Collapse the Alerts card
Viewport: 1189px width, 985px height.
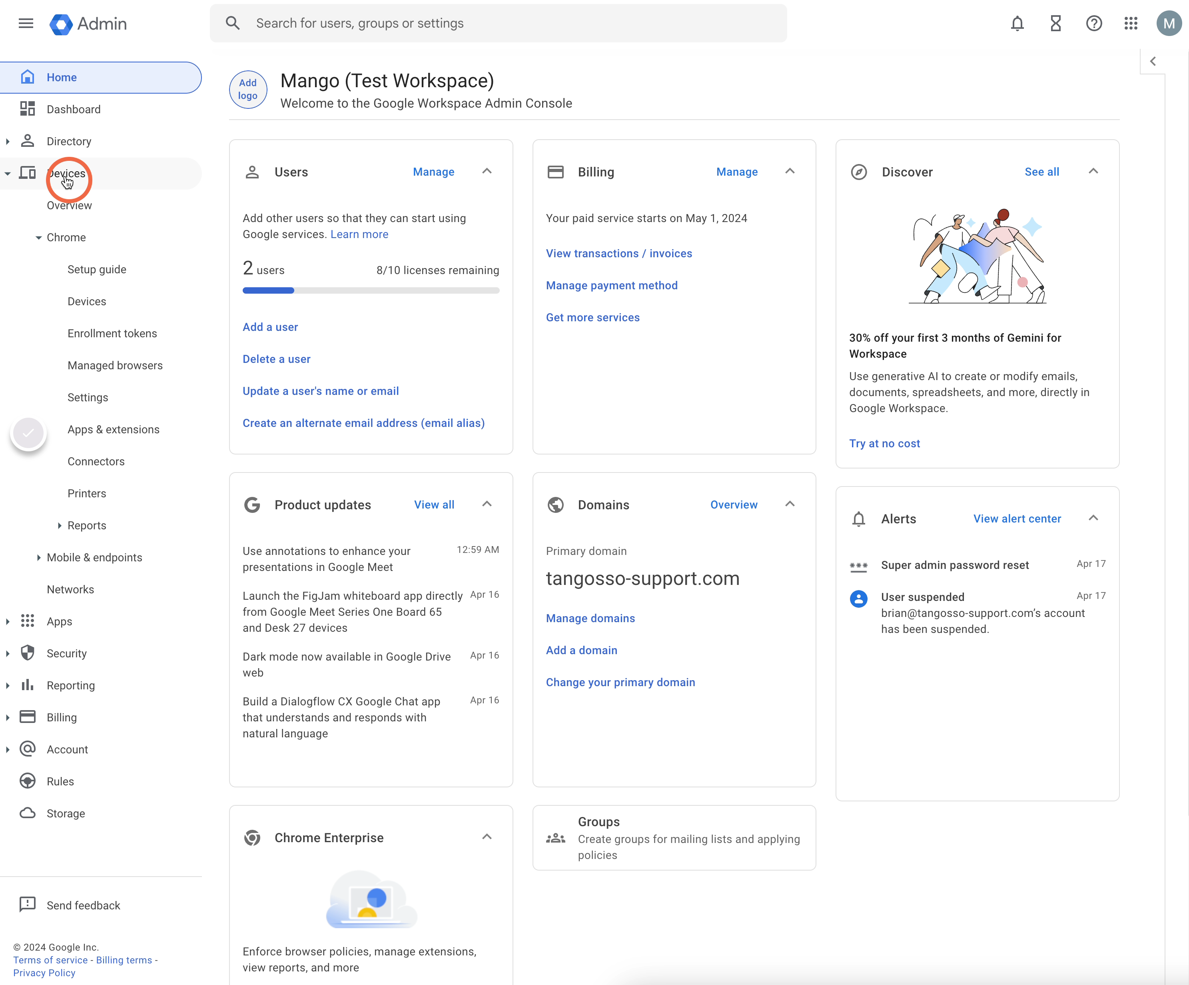[1093, 518]
